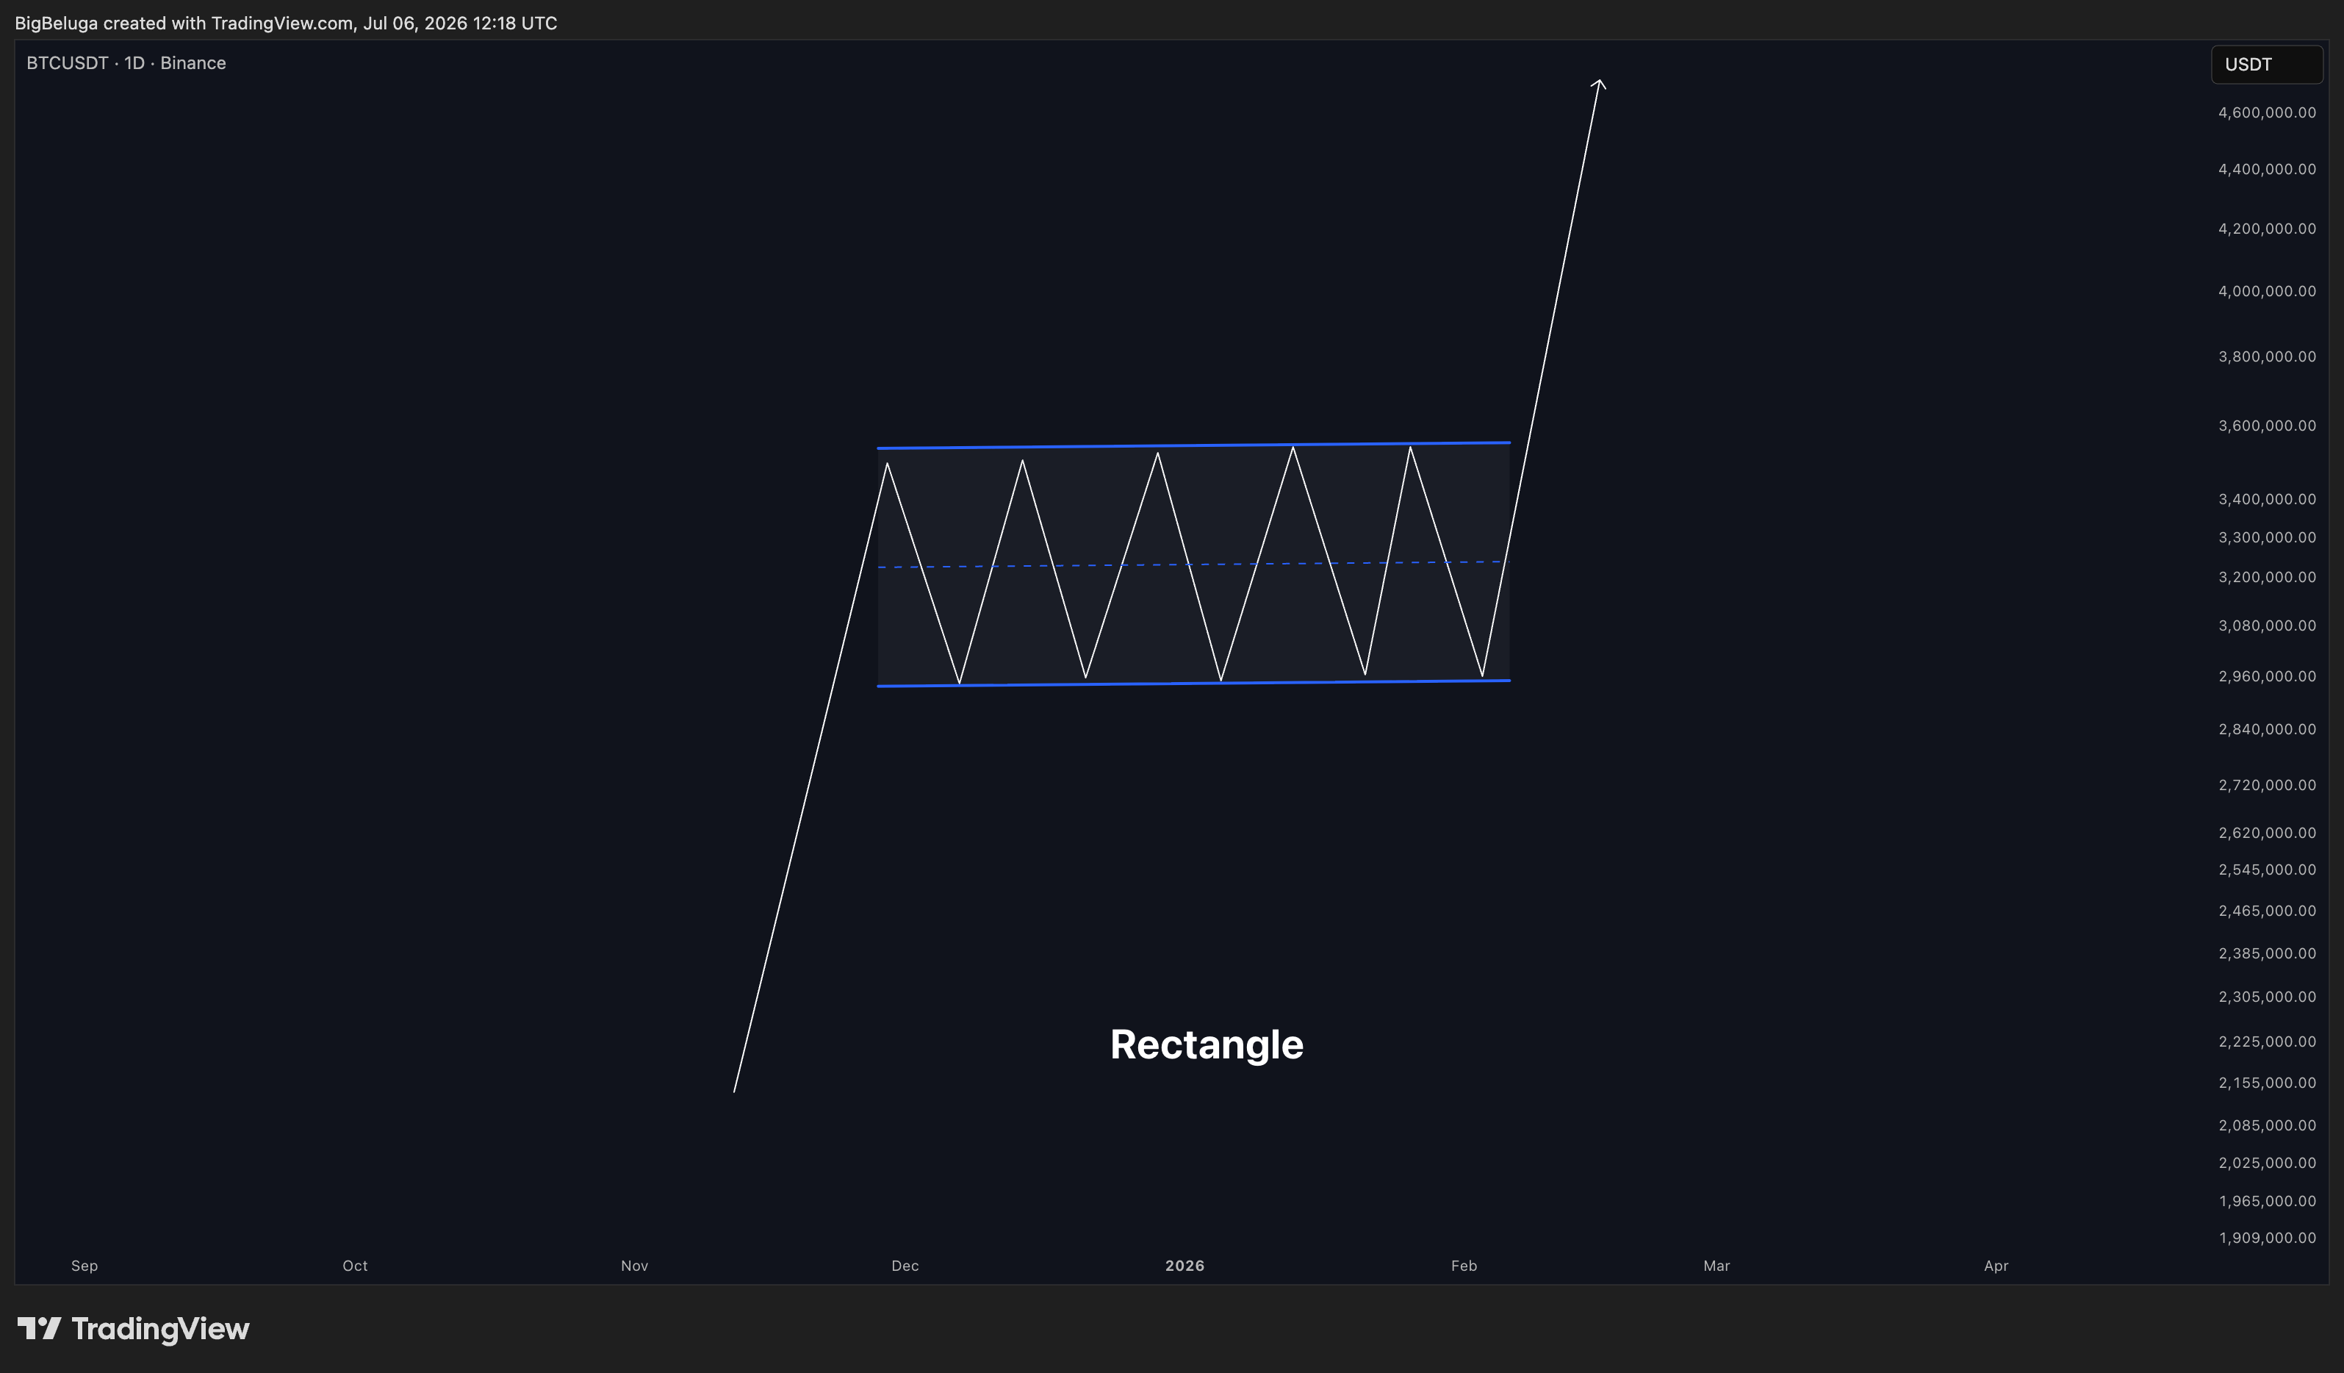Click the 2,620,000.00 price label
This screenshot has height=1373, width=2344.
pos(2267,833)
